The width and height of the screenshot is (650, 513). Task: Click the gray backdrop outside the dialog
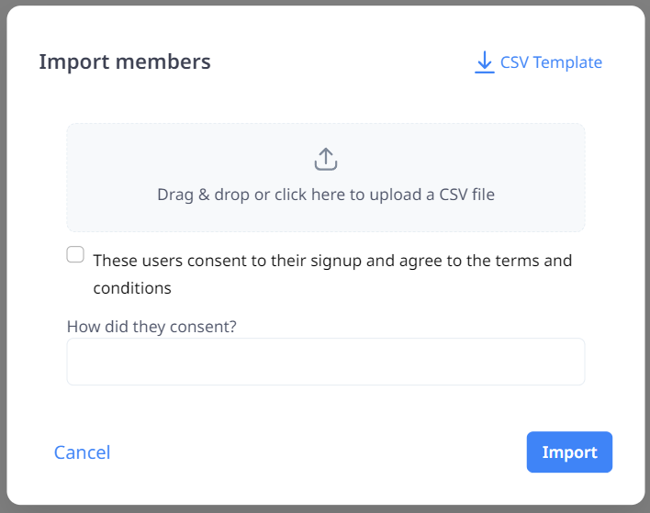[3, 257]
